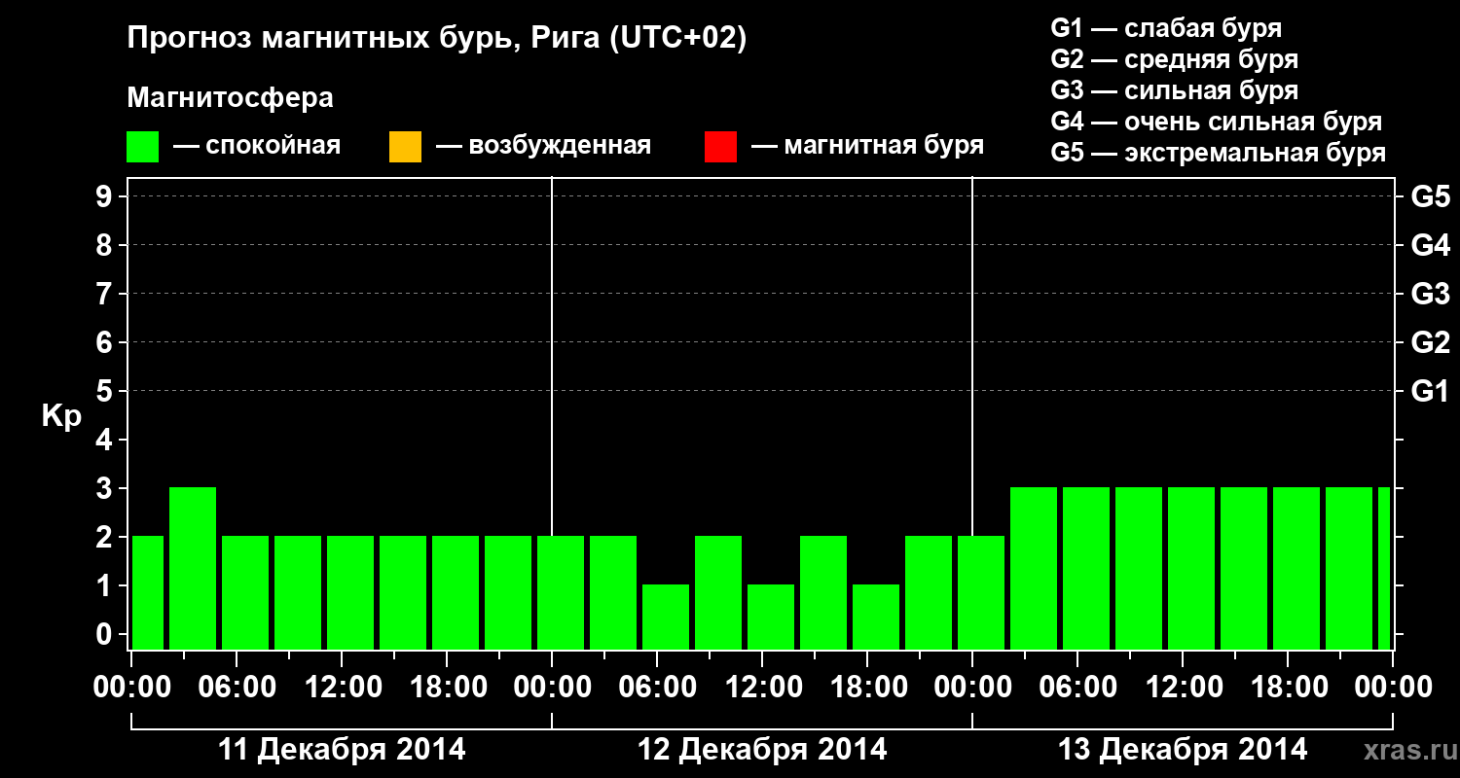Click the narrow last bar at the chart's right edge
Image resolution: width=1460 pixels, height=778 pixels.
(1384, 568)
